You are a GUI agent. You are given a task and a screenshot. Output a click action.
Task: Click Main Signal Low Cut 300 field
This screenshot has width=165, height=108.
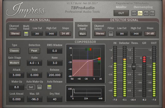[37, 34]
